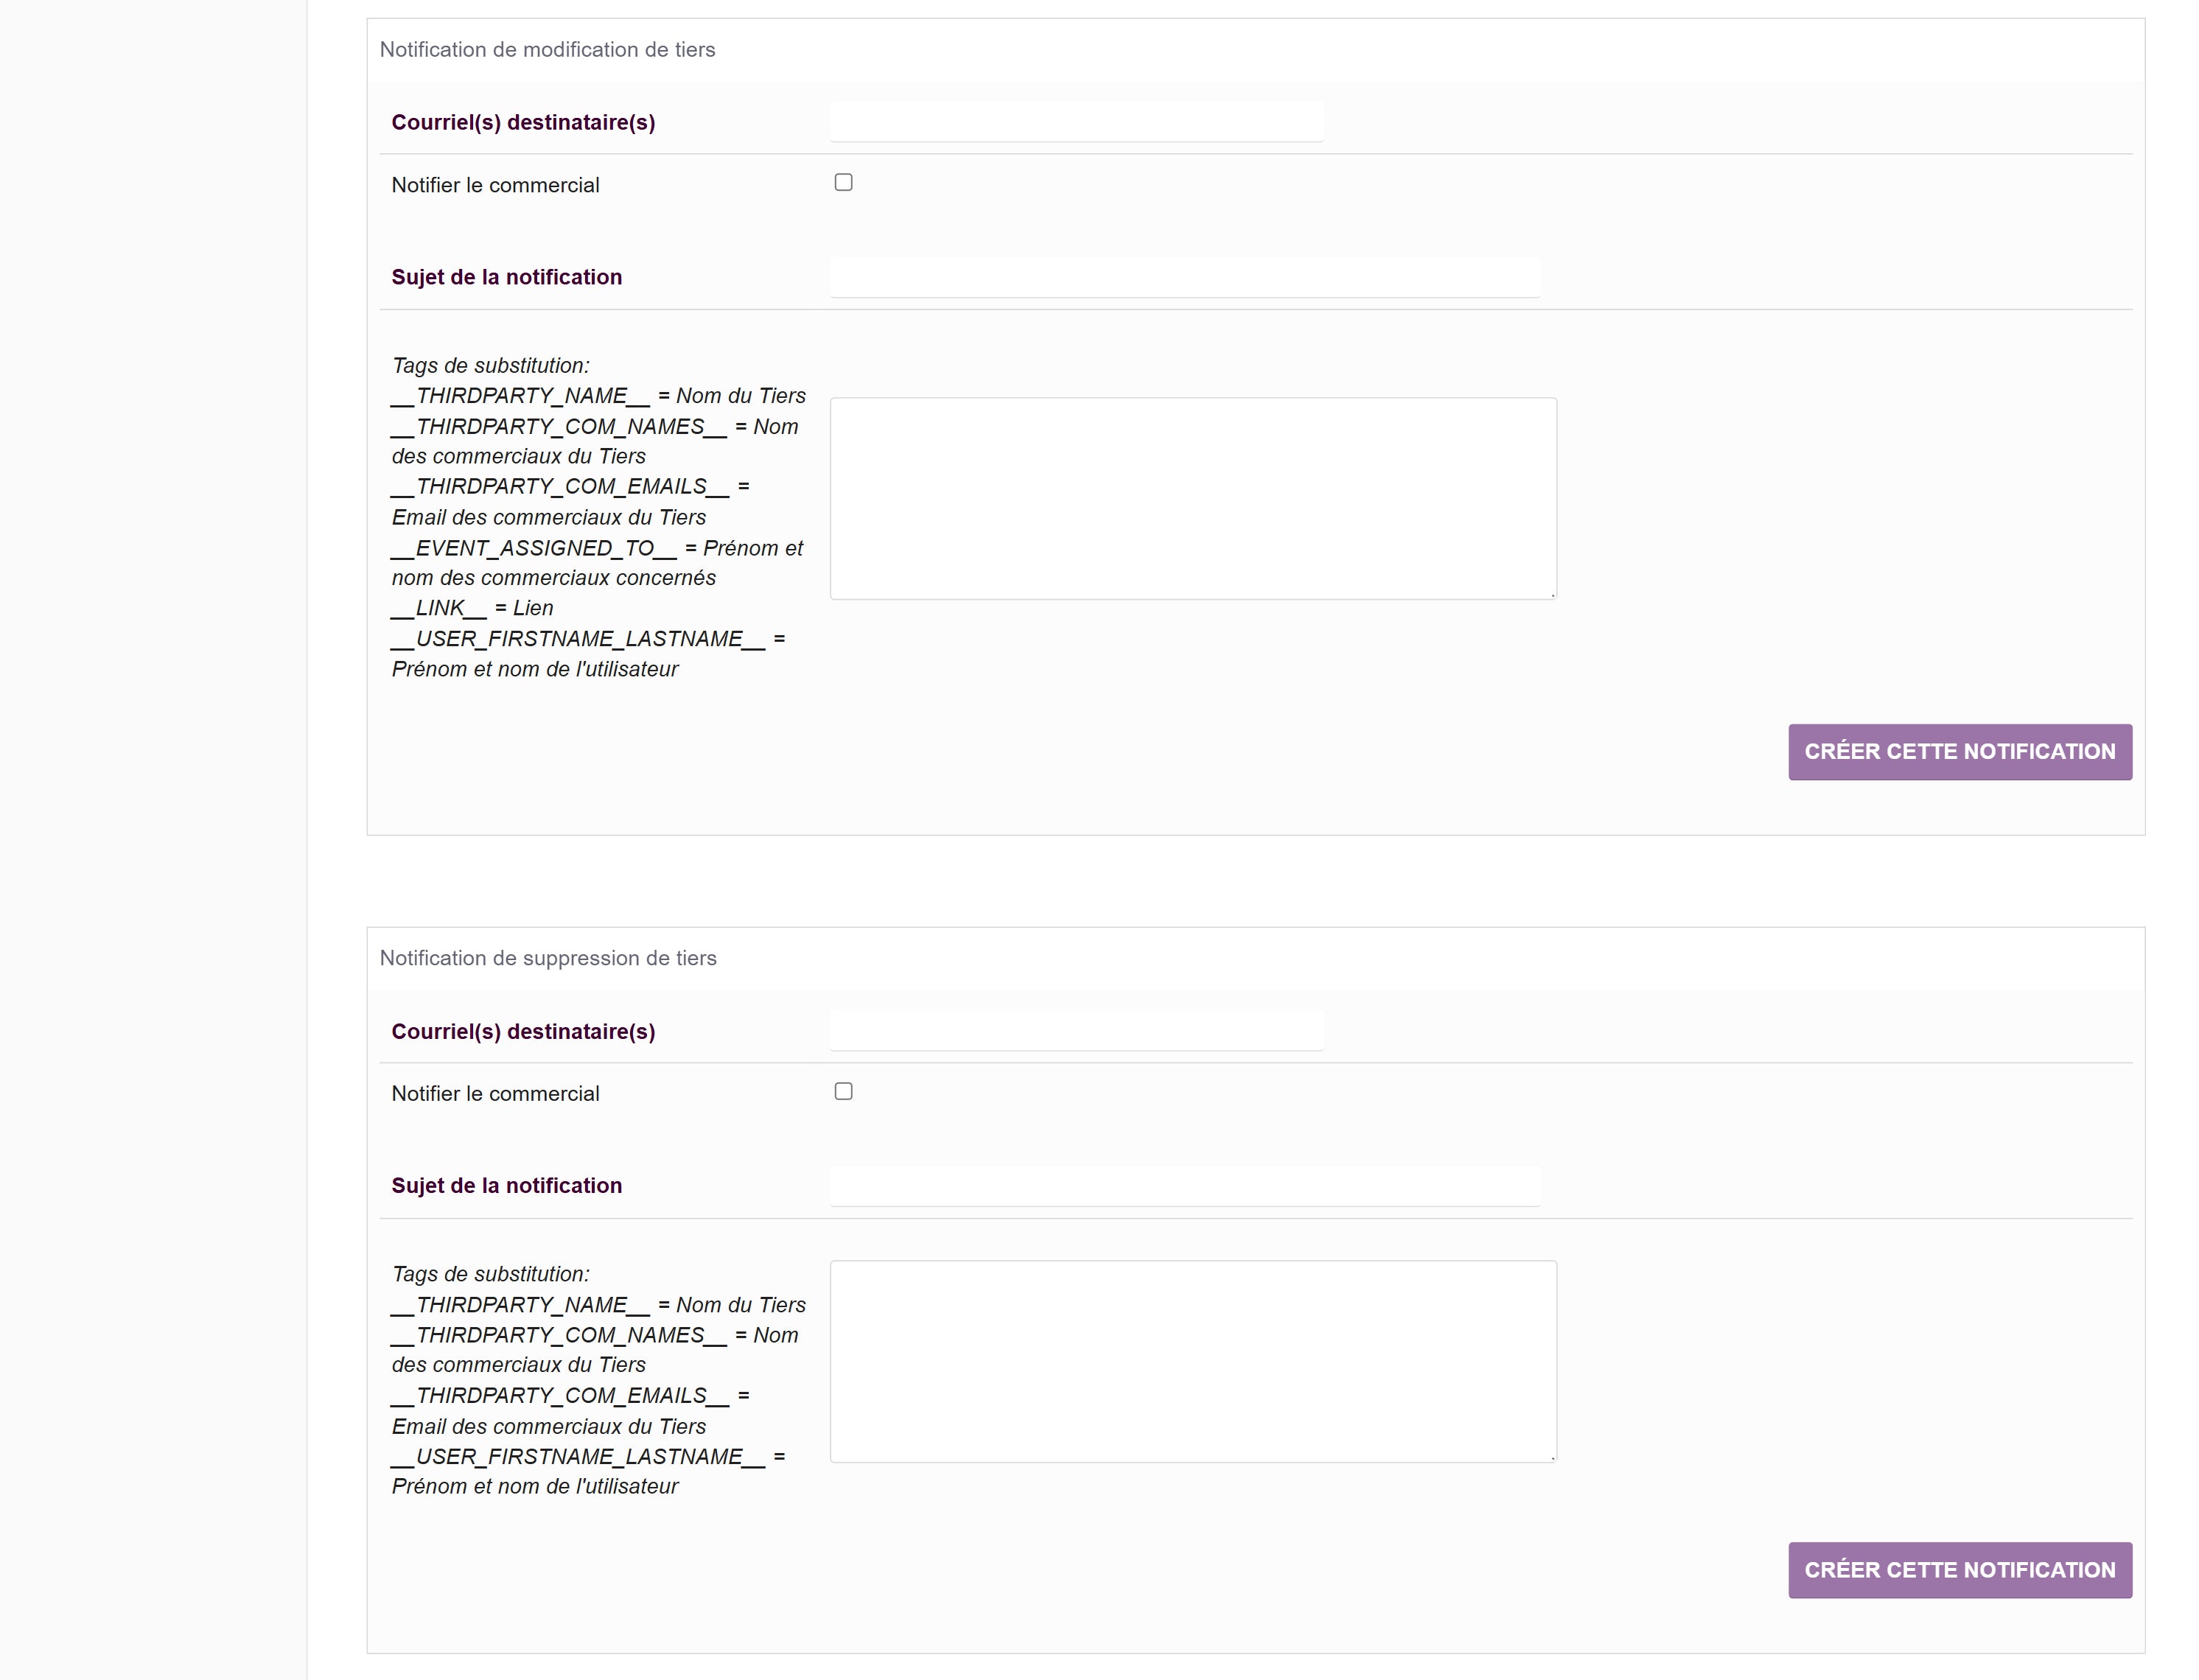Viewport: 2199px width, 1680px height.
Task: Click the resize handle of the modification textarea
Action: pyautogui.click(x=1552, y=595)
